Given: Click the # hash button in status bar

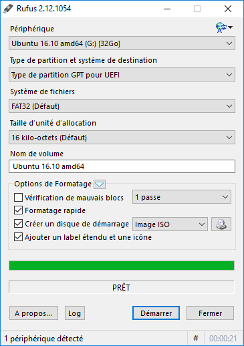Looking at the screenshot, I should pos(196,339).
